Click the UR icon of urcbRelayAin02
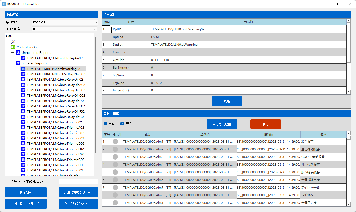This screenshot has width=356, height=212. tap(23, 58)
